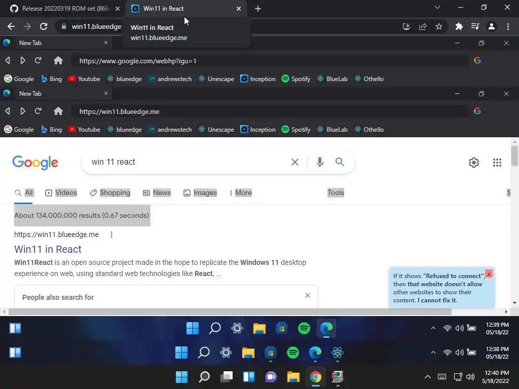Open a new Chrome tab with plus button
This screenshot has height=389, width=519.
click(x=258, y=9)
